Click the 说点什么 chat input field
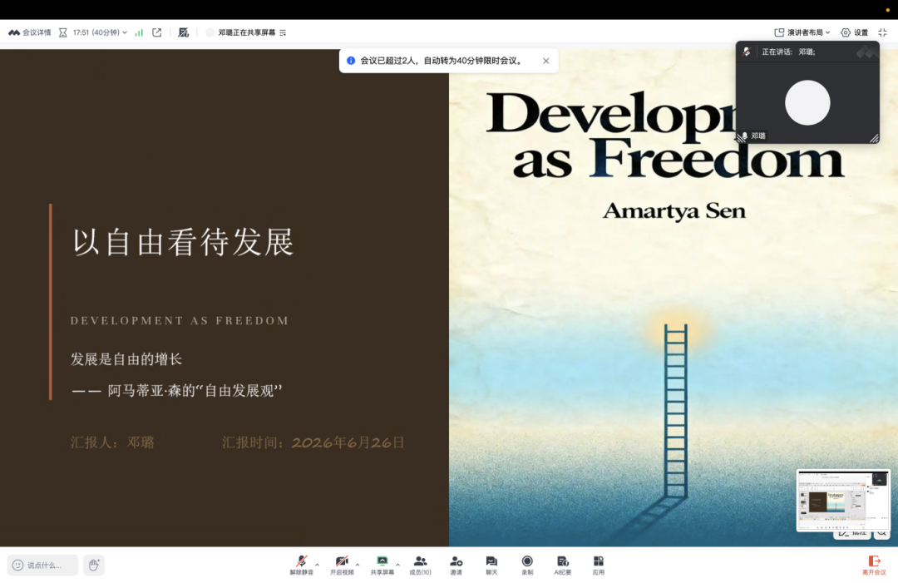898x583 pixels. pos(43,566)
